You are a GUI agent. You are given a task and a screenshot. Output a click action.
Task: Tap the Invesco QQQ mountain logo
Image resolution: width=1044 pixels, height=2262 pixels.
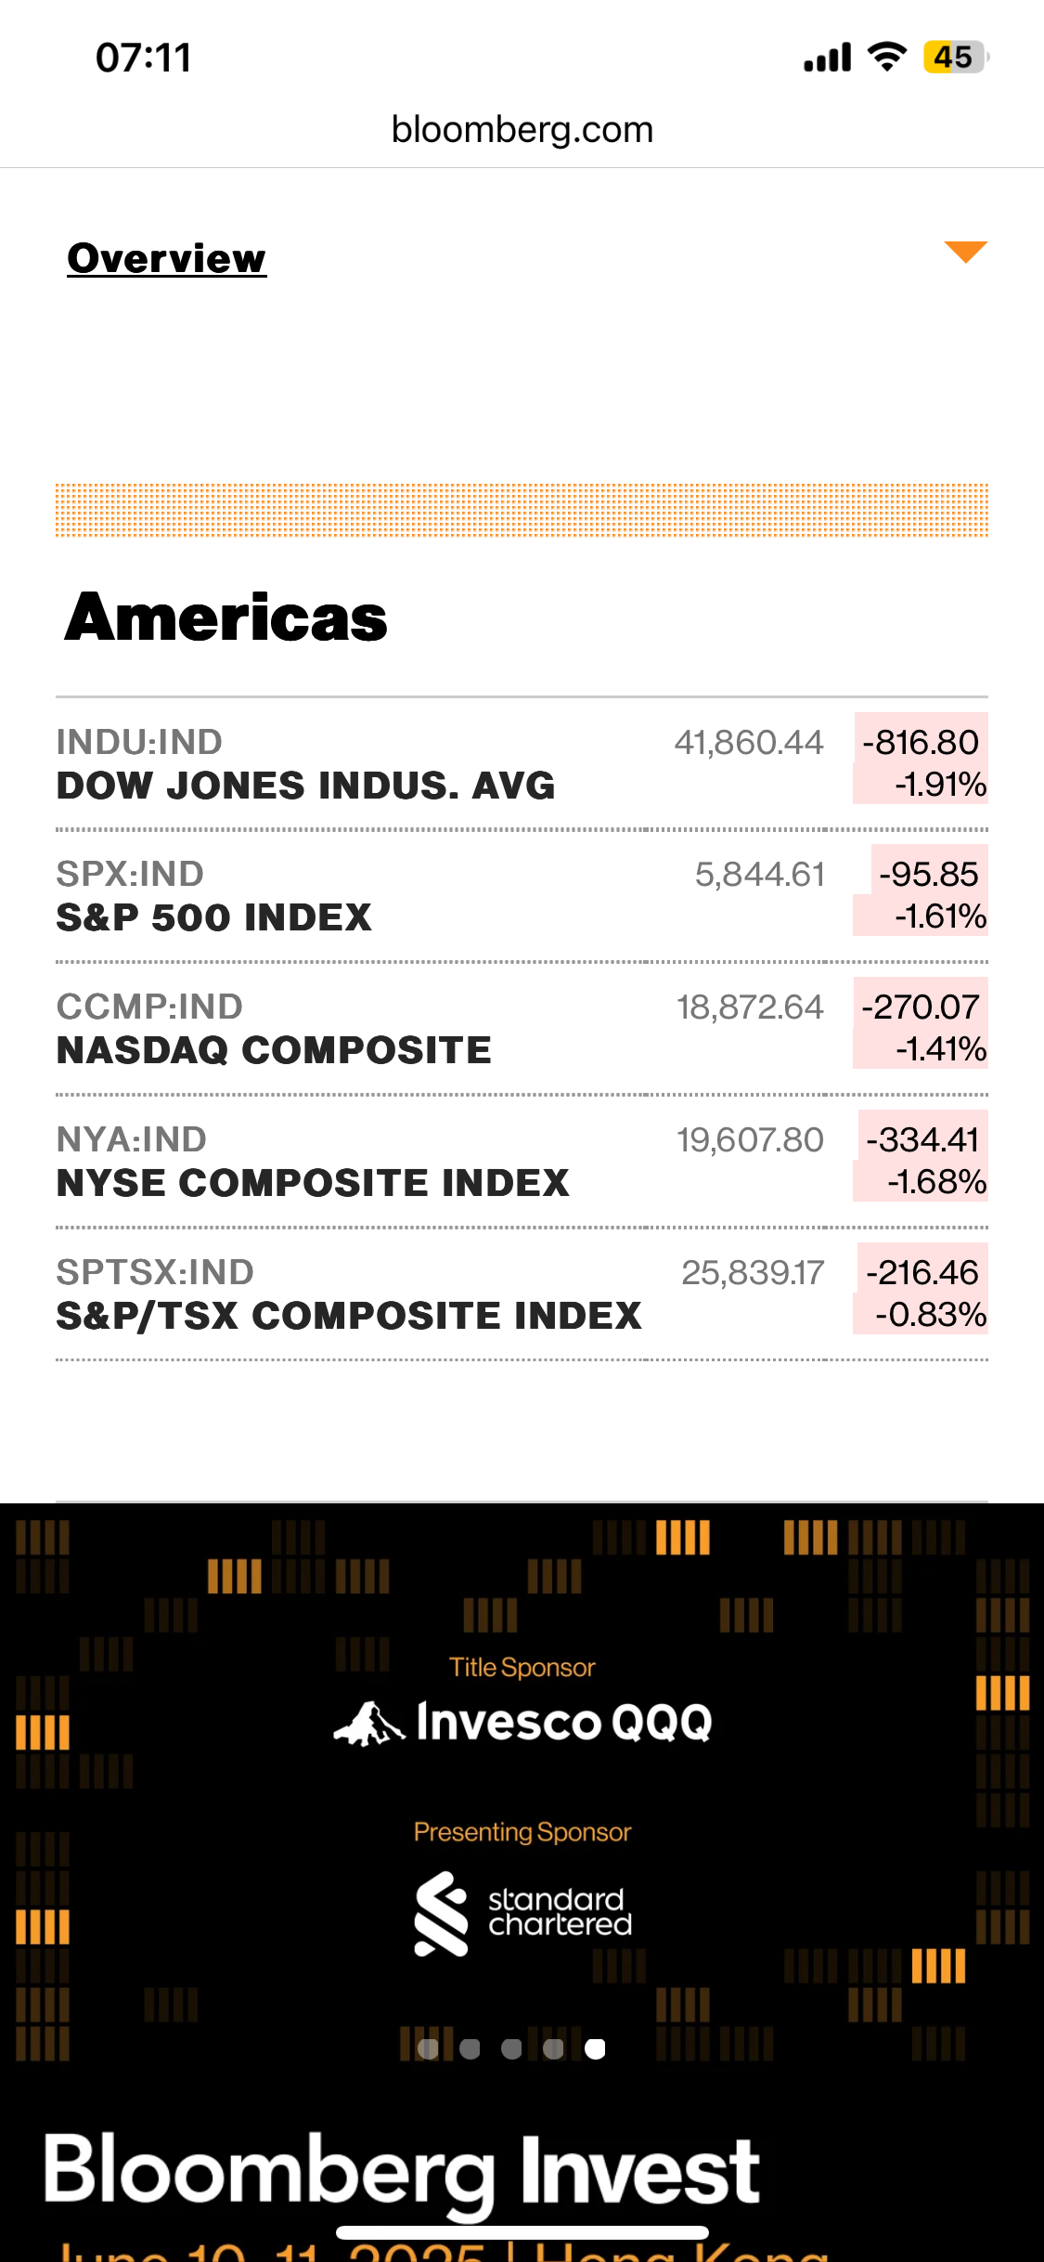coord(369,1723)
